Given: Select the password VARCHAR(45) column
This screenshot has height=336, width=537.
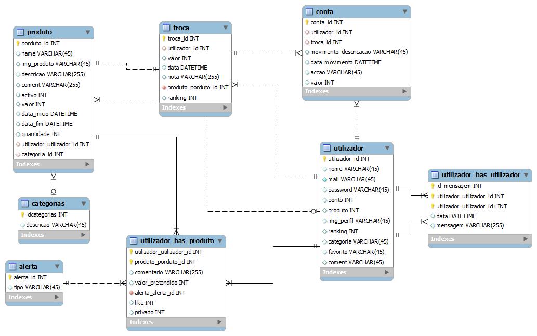Looking at the screenshot, I should pos(358,190).
